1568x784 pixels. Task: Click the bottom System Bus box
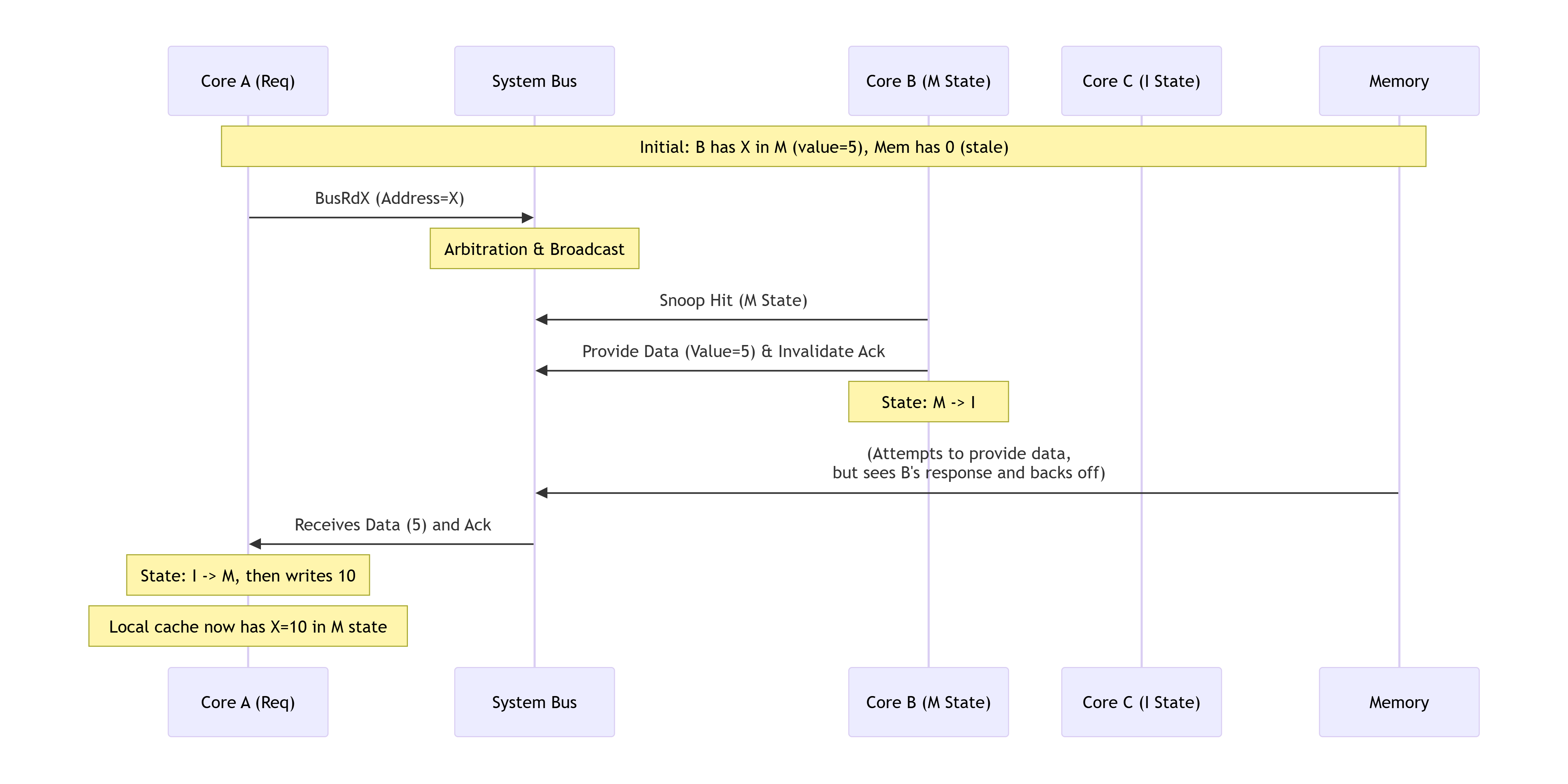click(x=534, y=702)
